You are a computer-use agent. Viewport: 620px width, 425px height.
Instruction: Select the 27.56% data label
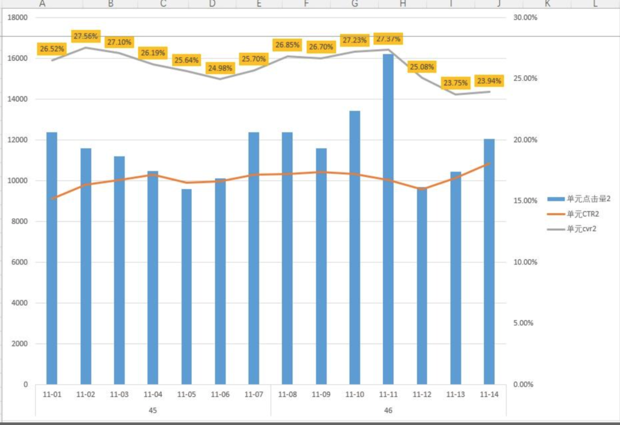[x=86, y=36]
